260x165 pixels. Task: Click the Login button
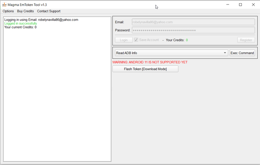click(x=124, y=40)
